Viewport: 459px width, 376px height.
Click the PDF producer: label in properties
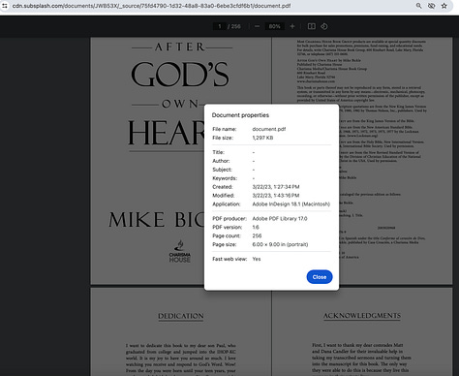[229, 219]
